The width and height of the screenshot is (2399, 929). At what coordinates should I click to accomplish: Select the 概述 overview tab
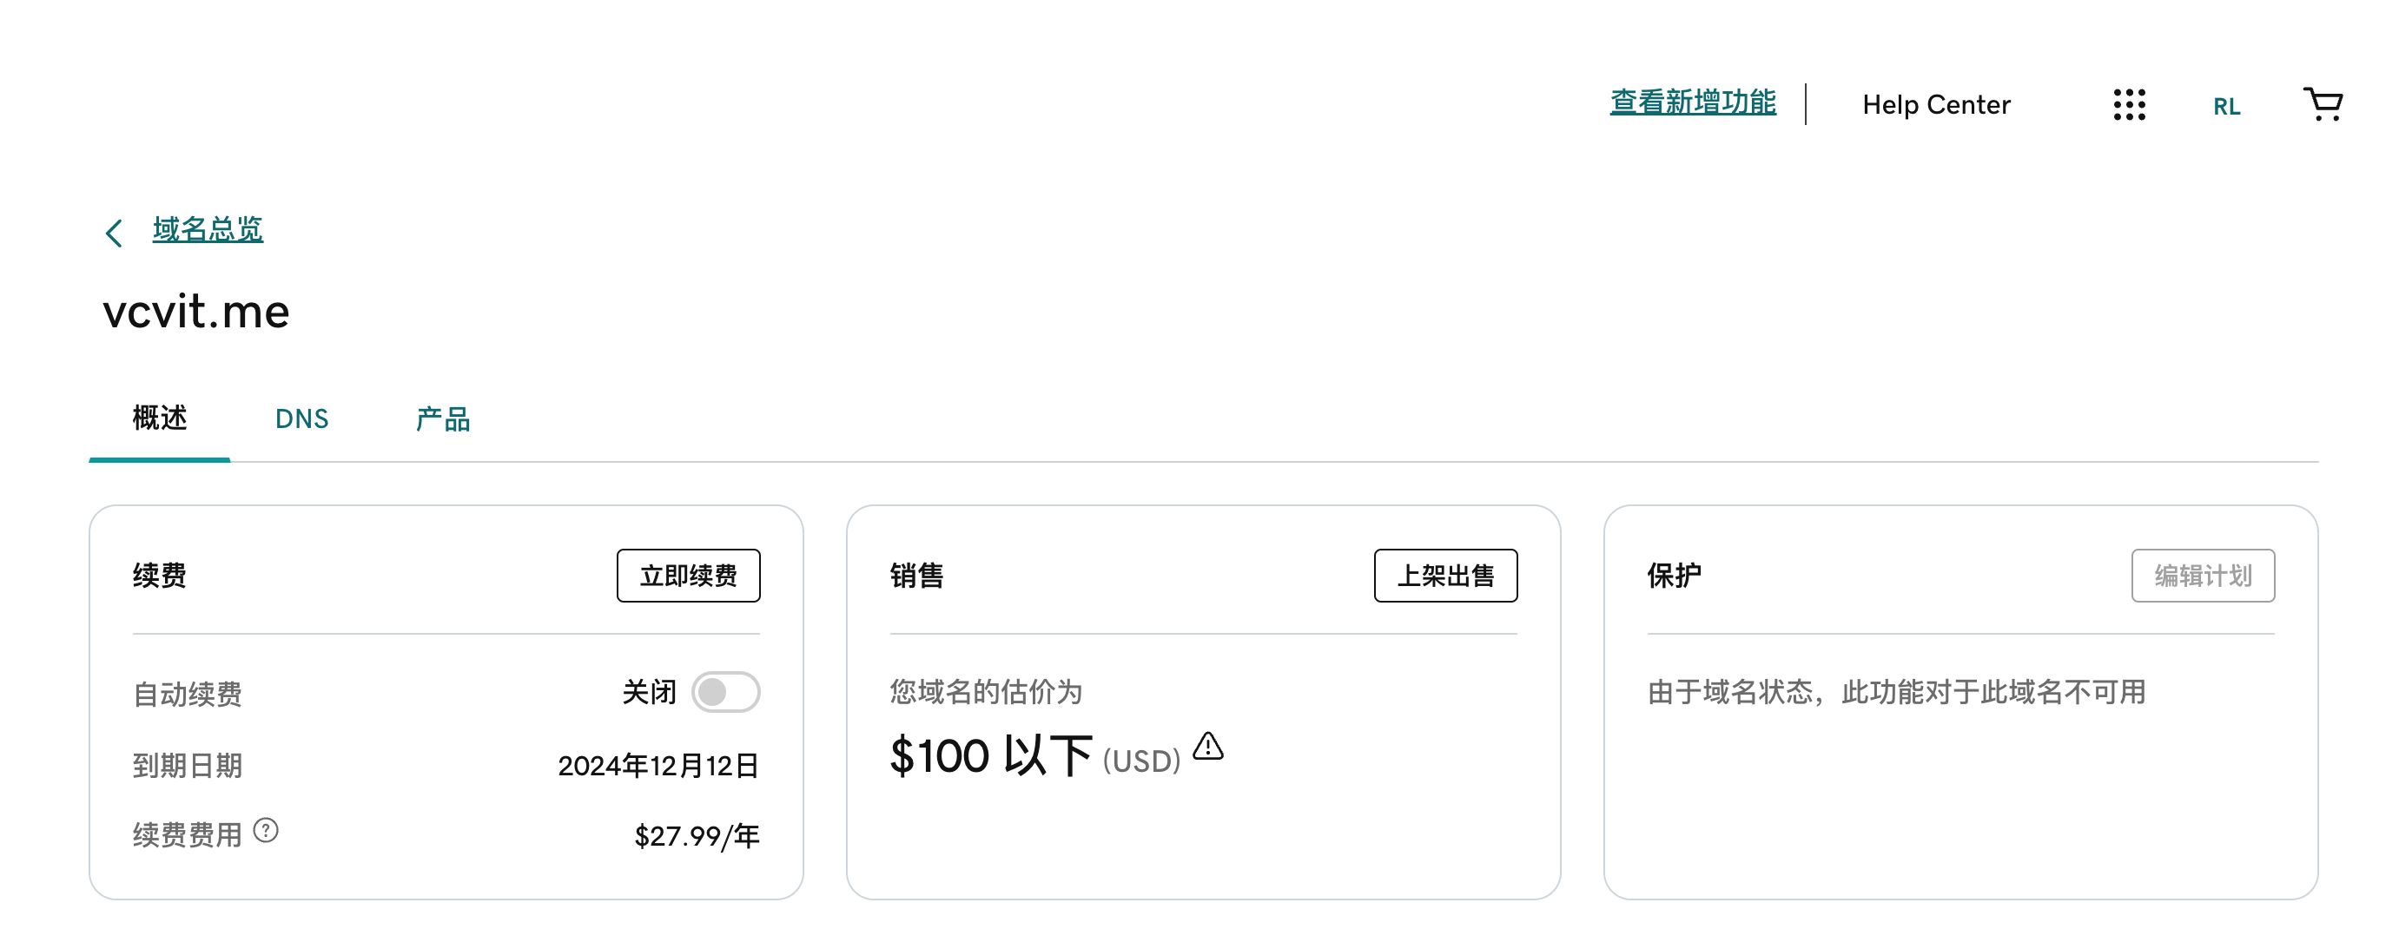[159, 418]
